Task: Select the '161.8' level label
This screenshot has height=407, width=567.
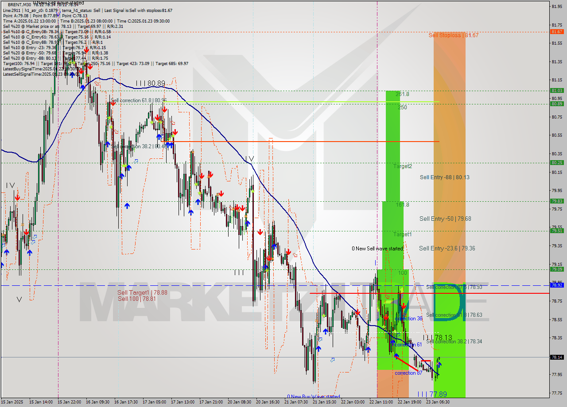Action: point(402,205)
